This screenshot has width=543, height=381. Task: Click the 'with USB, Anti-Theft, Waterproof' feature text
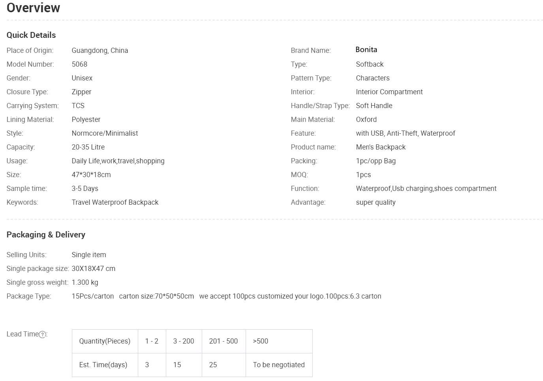point(406,133)
